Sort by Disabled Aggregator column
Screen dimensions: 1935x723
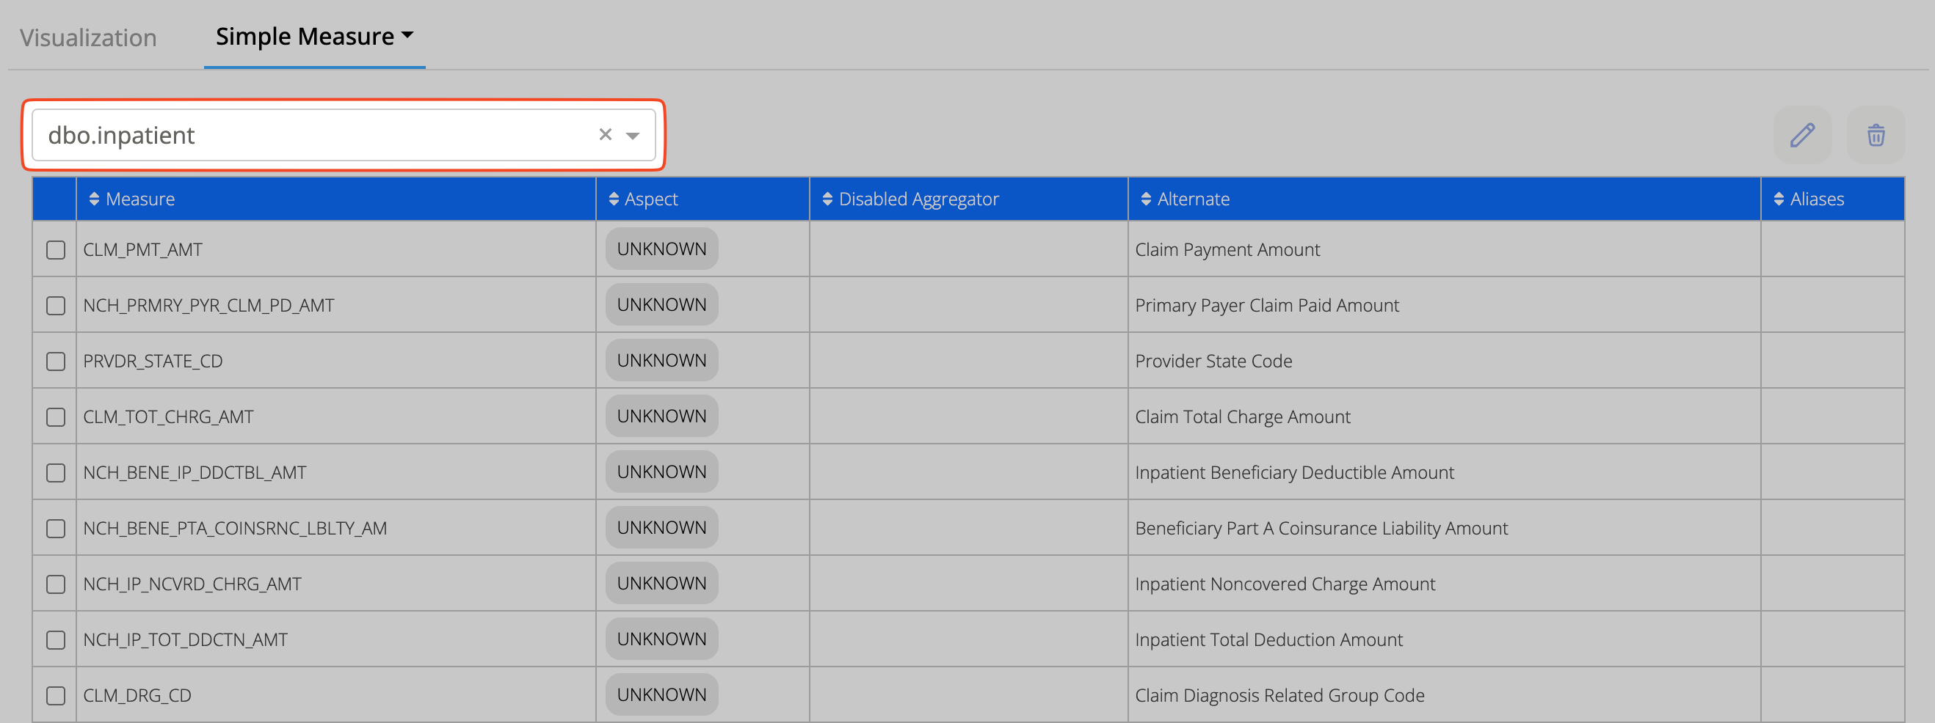tap(827, 199)
